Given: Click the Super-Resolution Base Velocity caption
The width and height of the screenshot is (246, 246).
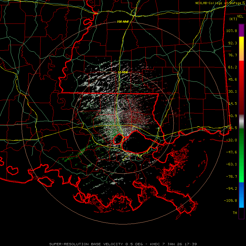Looking at the screenshot, I should tap(123, 244).
